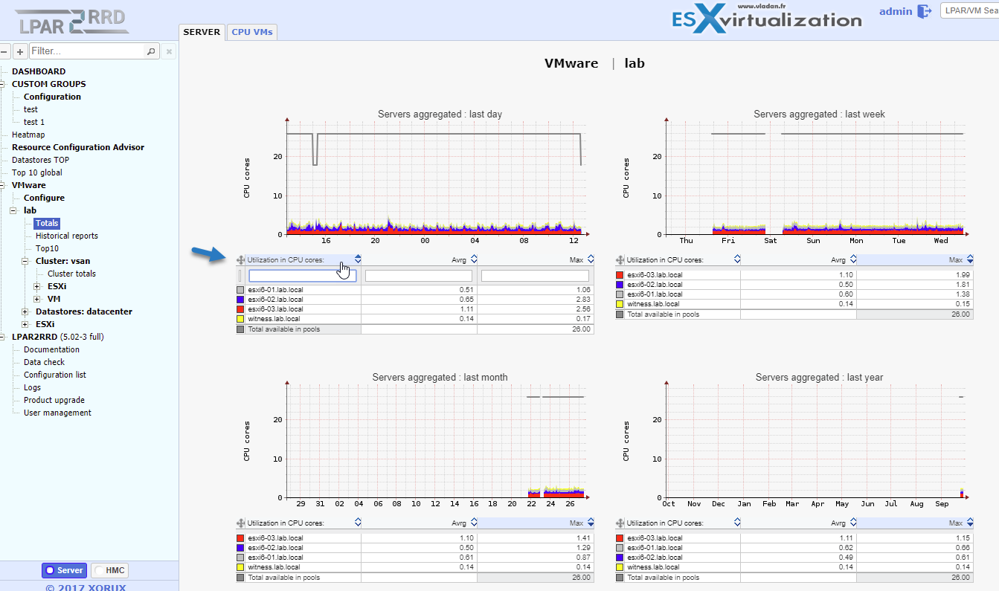Open Heatmap in the sidebar
This screenshot has height=591, width=999.
(28, 135)
